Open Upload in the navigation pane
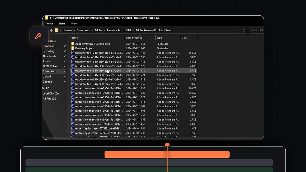 [x=47, y=77]
